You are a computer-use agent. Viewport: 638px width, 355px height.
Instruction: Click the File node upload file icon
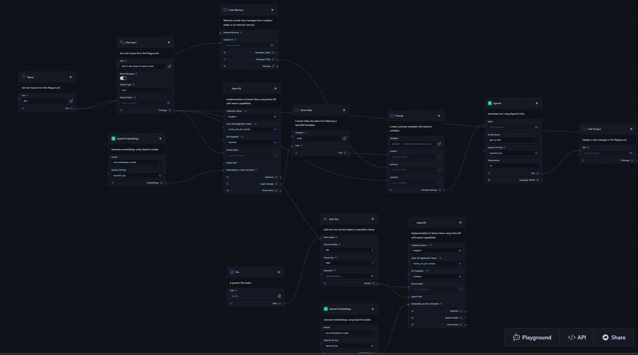279,296
